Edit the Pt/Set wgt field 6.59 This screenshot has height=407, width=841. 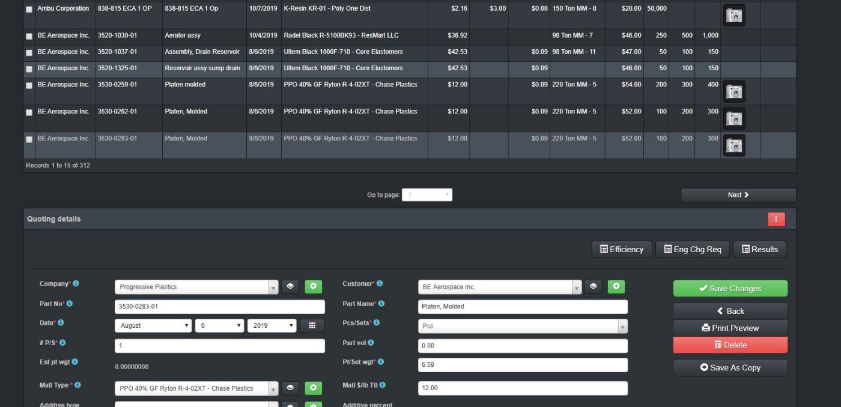[x=523, y=365]
